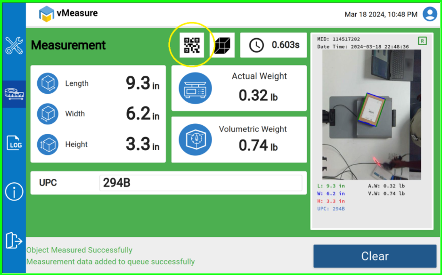This screenshot has height=275, width=442.
Task: Click the green R badge in preview
Action: coord(422,41)
